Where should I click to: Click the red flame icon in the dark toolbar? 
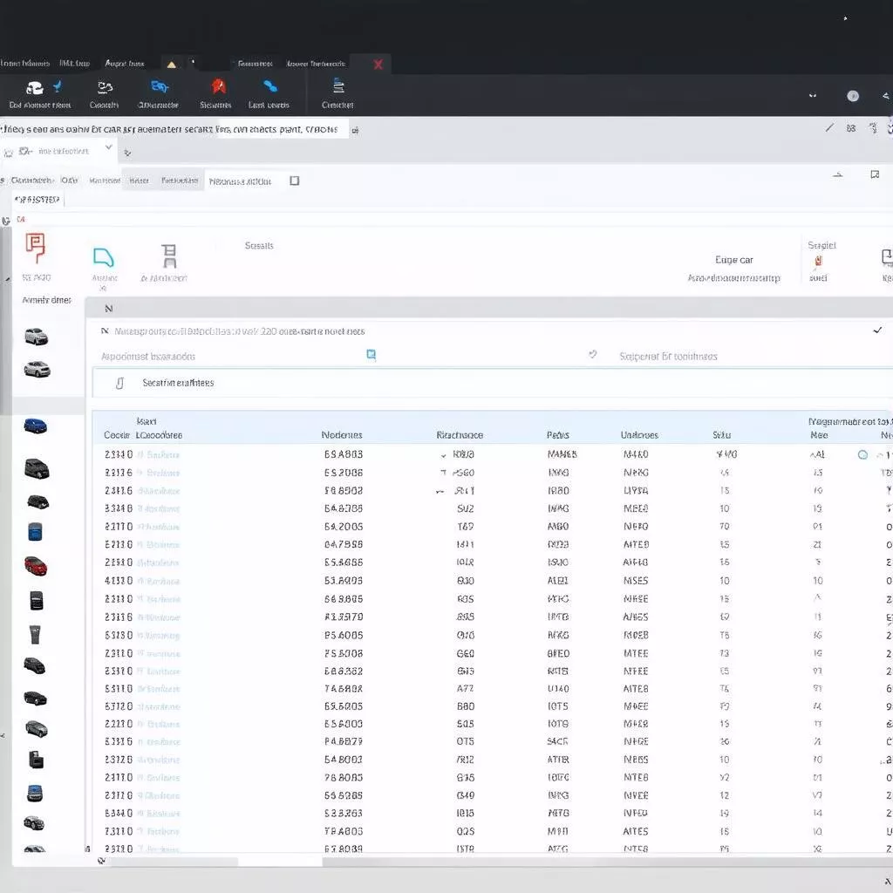pos(218,86)
